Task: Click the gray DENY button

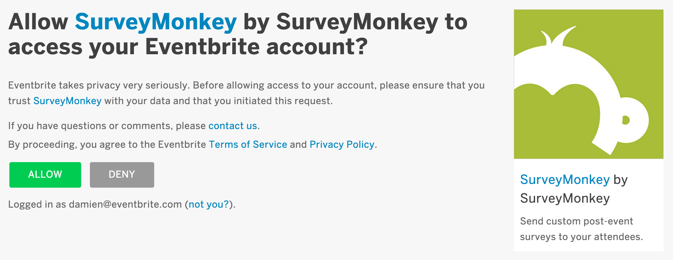Action: pyautogui.click(x=122, y=175)
